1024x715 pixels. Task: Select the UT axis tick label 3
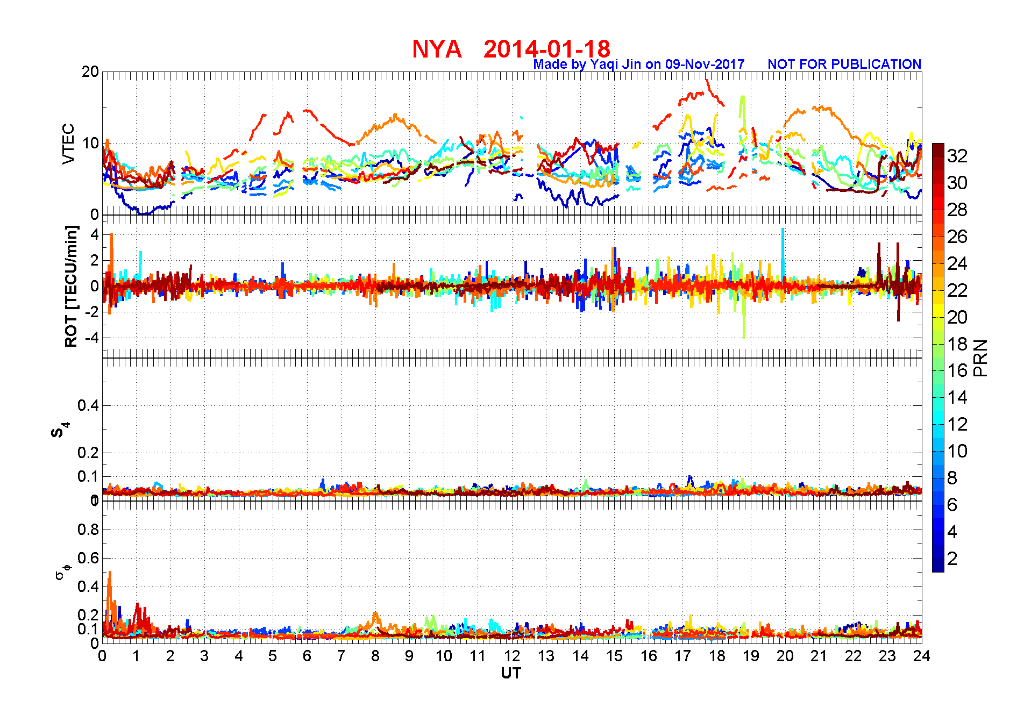[204, 656]
